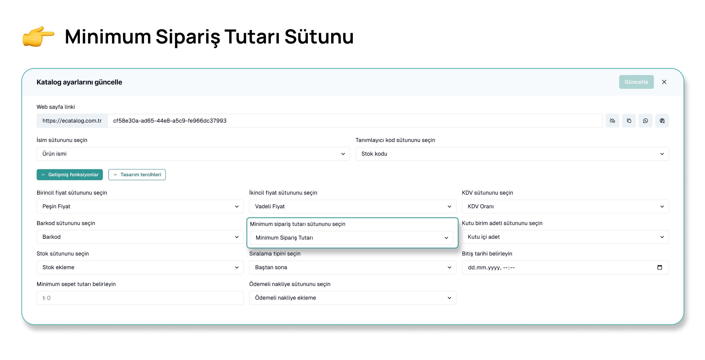
Task: Open catalog in browser globe icon
Action: point(662,121)
